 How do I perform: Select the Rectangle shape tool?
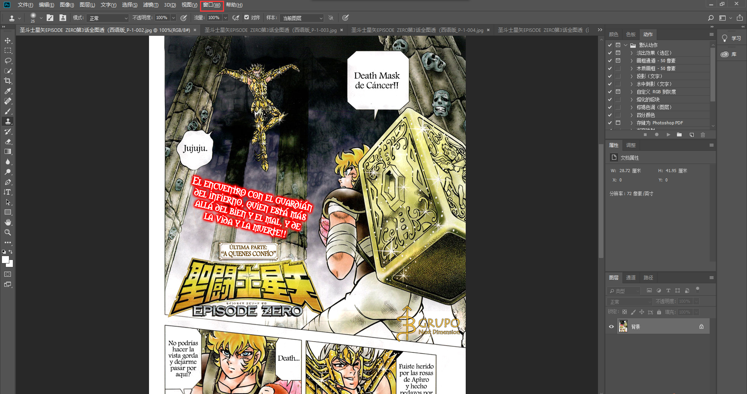[x=8, y=212]
